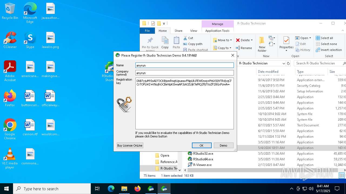Open CCleaner desktop shortcut

10,40
